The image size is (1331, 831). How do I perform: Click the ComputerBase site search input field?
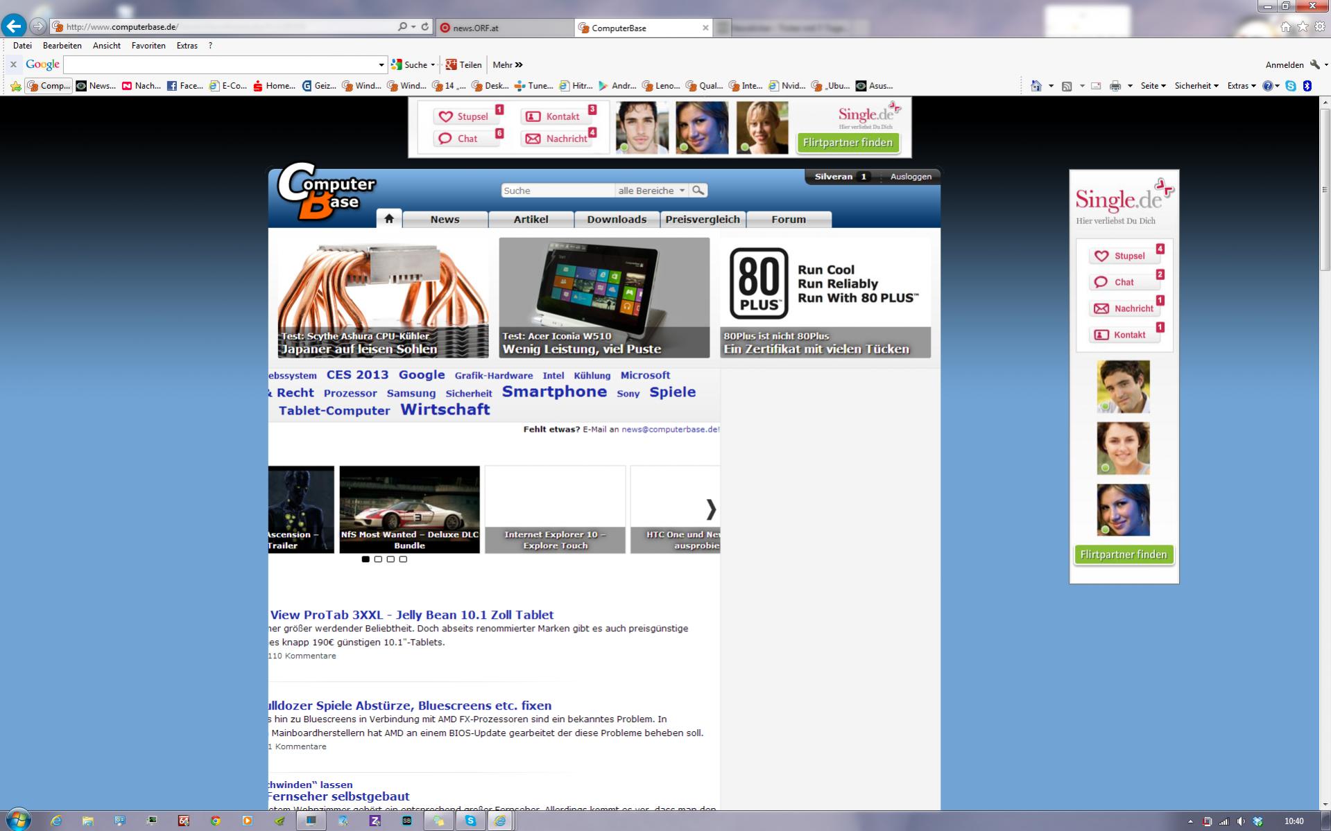(558, 190)
